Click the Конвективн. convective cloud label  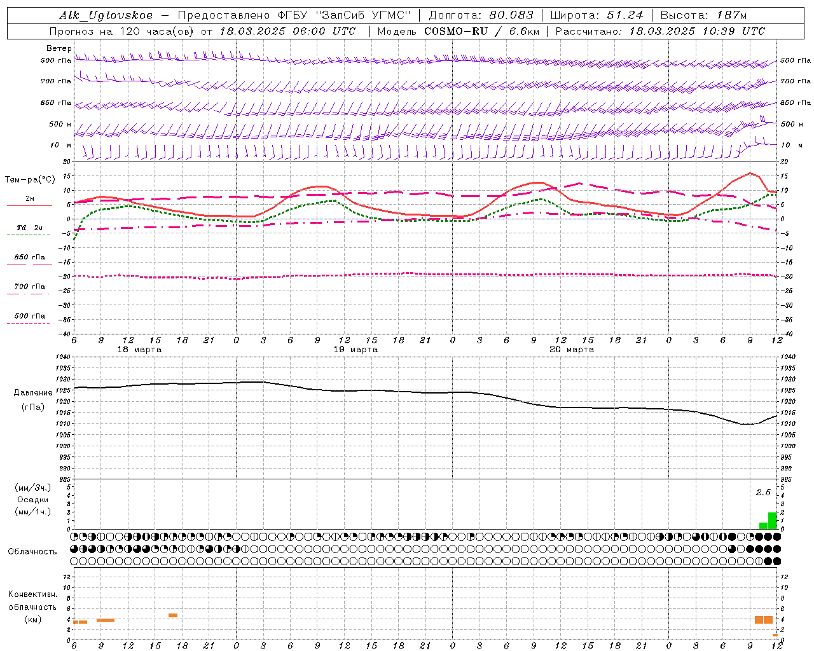[x=32, y=594]
